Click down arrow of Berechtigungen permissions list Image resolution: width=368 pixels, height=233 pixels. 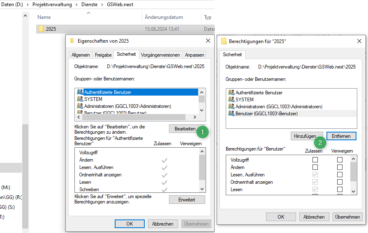click(x=354, y=192)
